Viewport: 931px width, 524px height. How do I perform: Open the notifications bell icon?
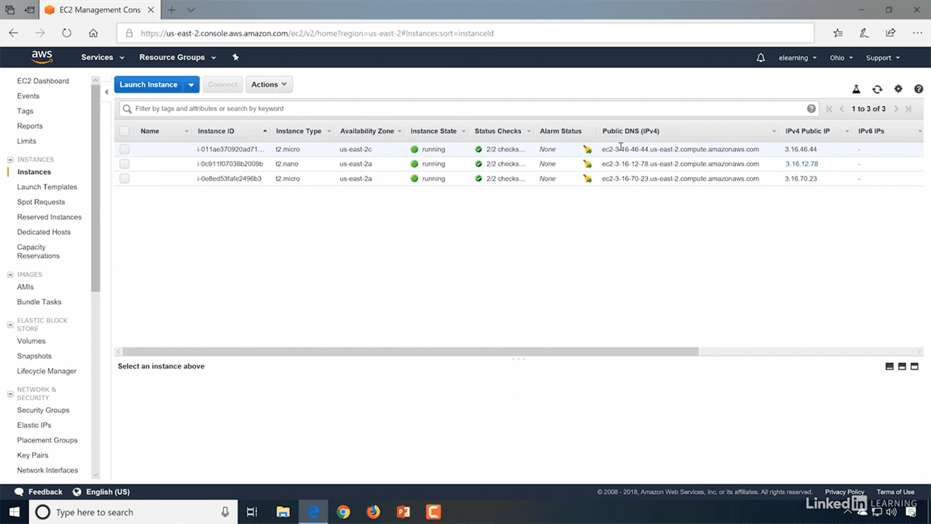(761, 58)
